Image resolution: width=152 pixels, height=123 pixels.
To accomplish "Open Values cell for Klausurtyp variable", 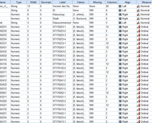I will click(x=81, y=14).
